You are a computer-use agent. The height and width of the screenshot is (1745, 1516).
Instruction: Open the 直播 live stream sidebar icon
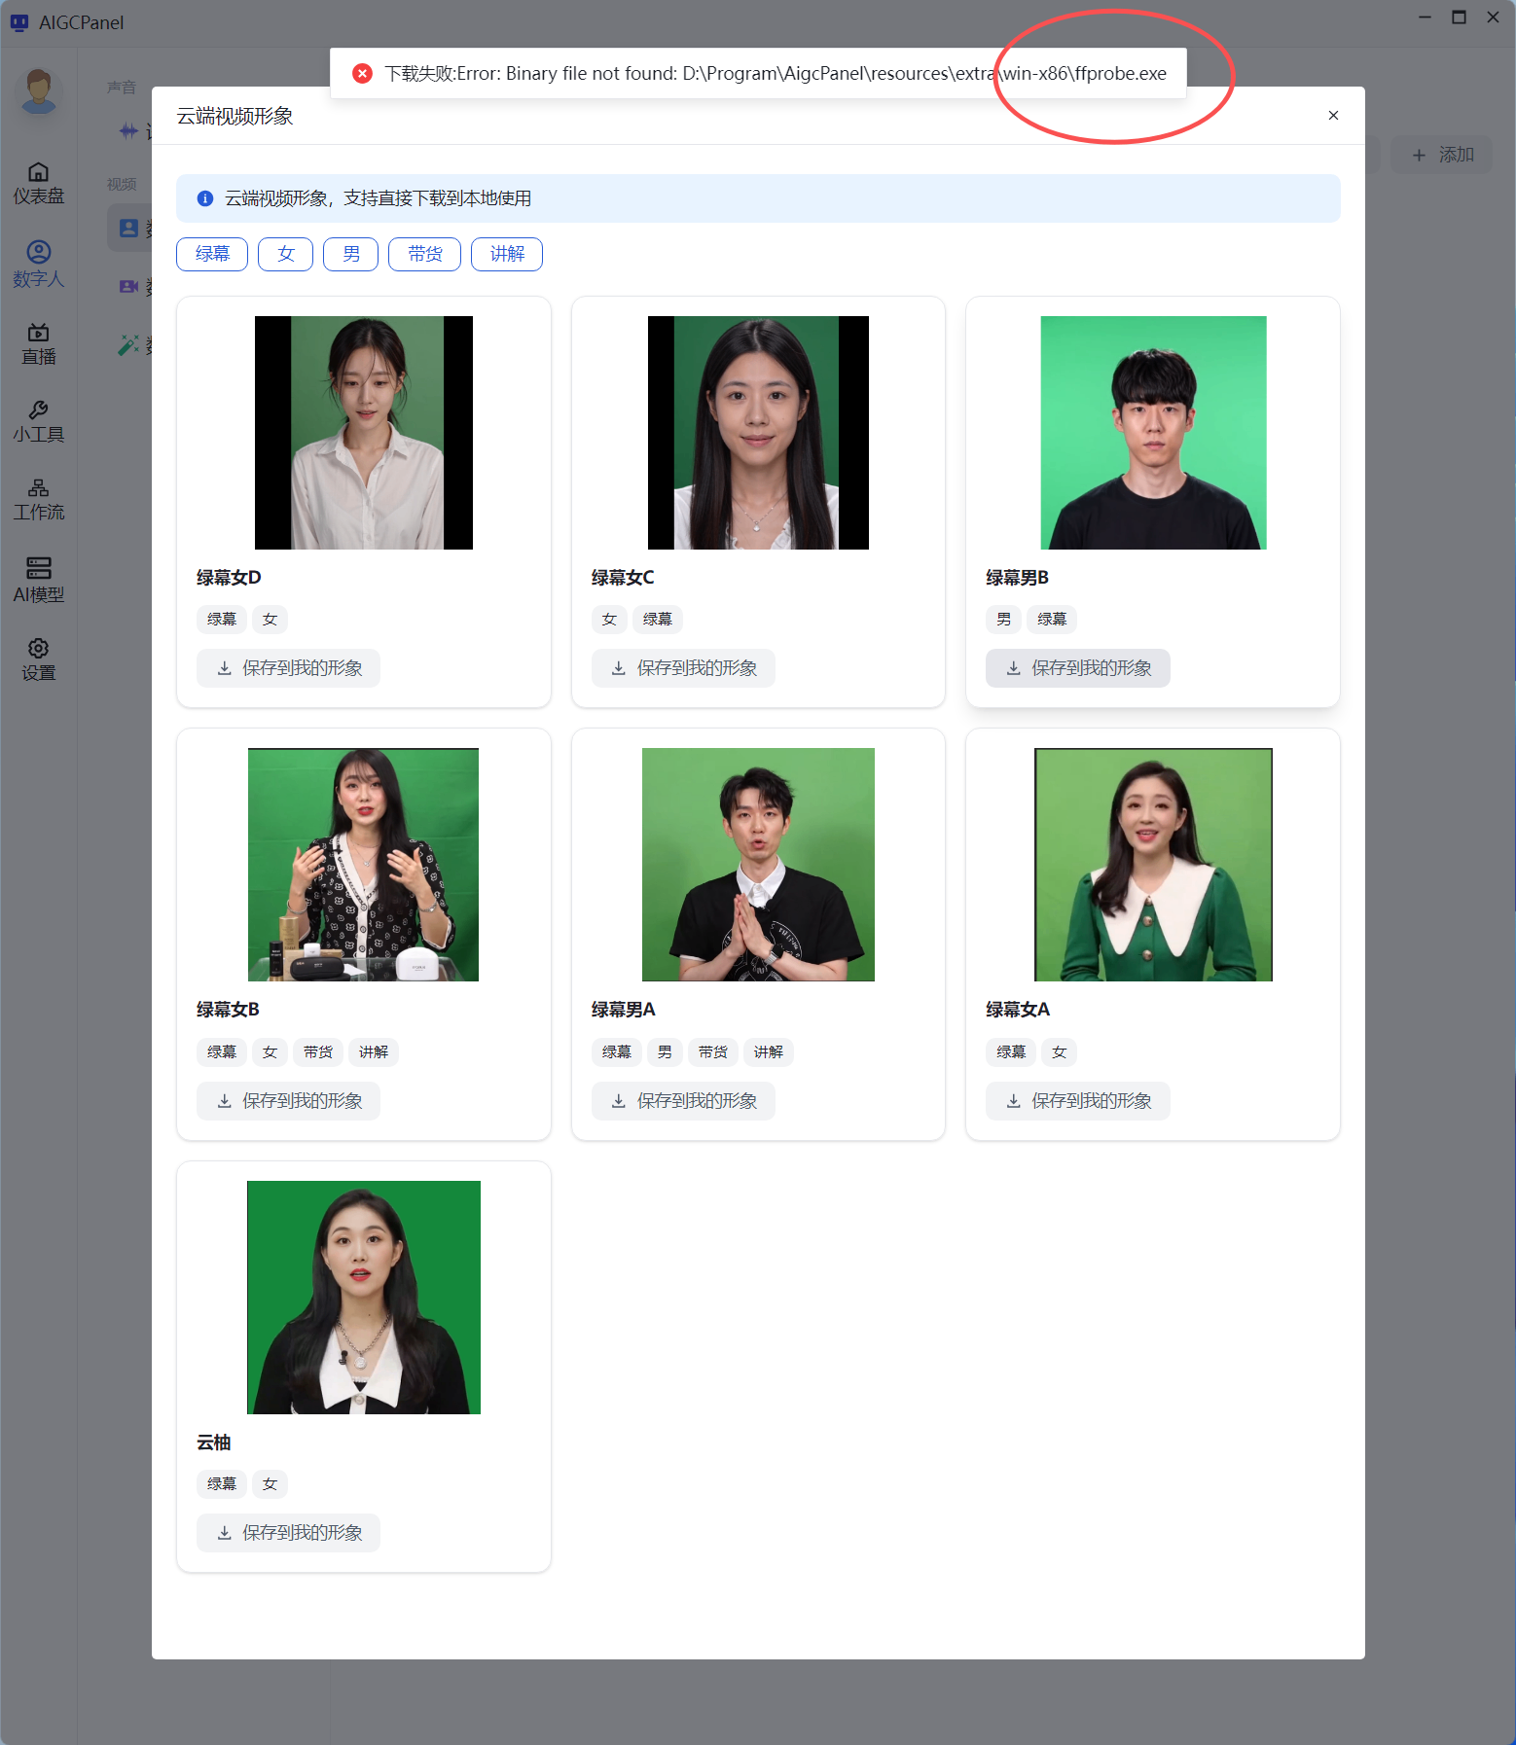(38, 344)
